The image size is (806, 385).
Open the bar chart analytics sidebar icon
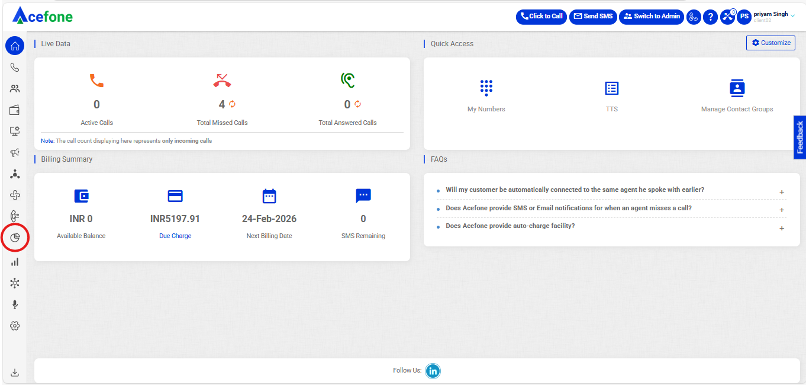[15, 262]
